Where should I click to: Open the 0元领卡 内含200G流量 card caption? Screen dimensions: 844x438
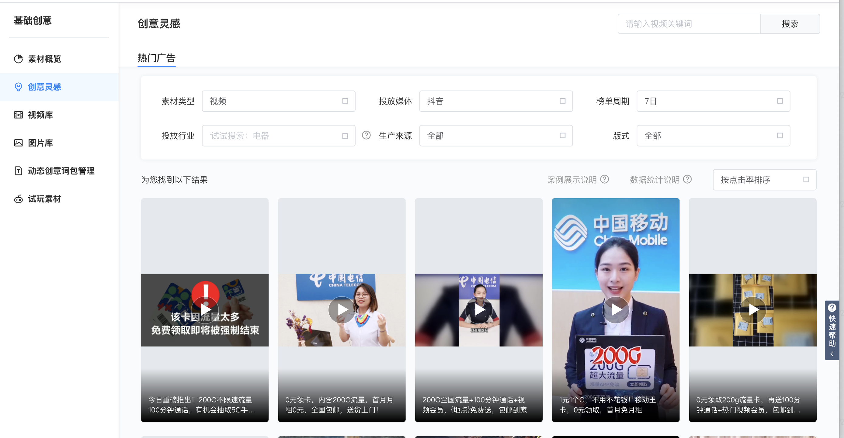coord(339,405)
